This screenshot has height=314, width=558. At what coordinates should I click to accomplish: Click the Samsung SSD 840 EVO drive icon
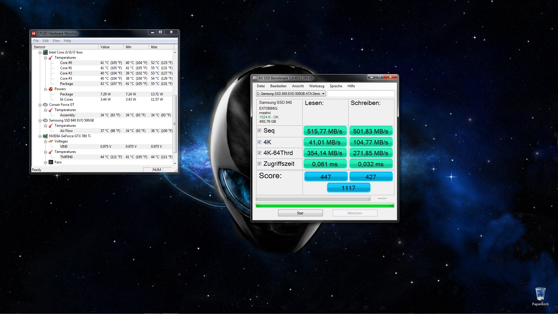[45, 120]
